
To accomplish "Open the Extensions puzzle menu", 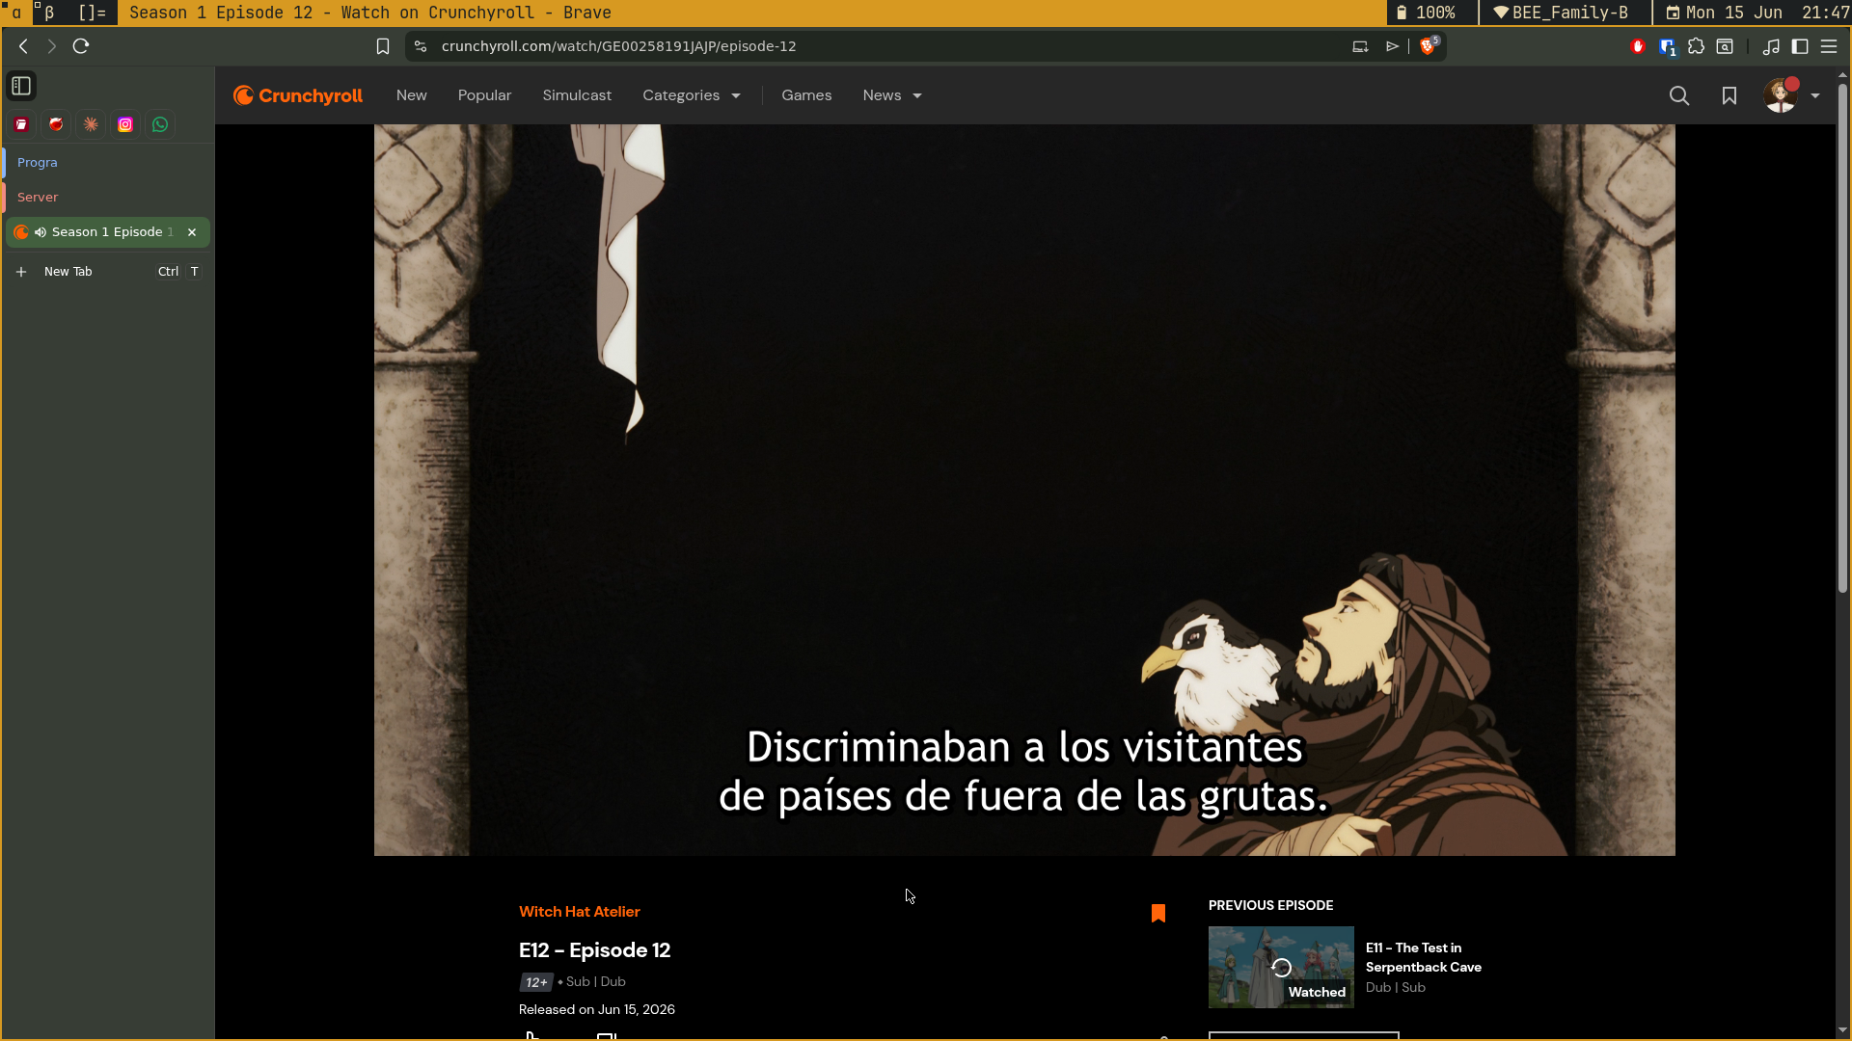I will click(x=1696, y=46).
